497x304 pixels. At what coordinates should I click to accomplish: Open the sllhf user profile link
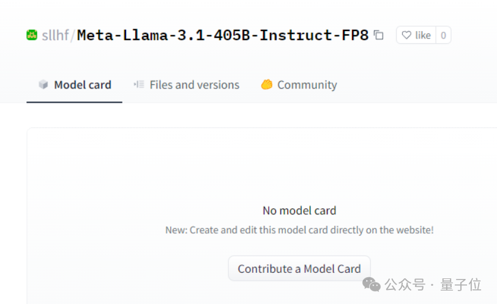pyautogui.click(x=55, y=35)
